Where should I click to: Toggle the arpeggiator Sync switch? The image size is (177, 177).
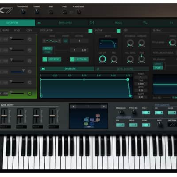pyautogui.click(x=146, y=125)
